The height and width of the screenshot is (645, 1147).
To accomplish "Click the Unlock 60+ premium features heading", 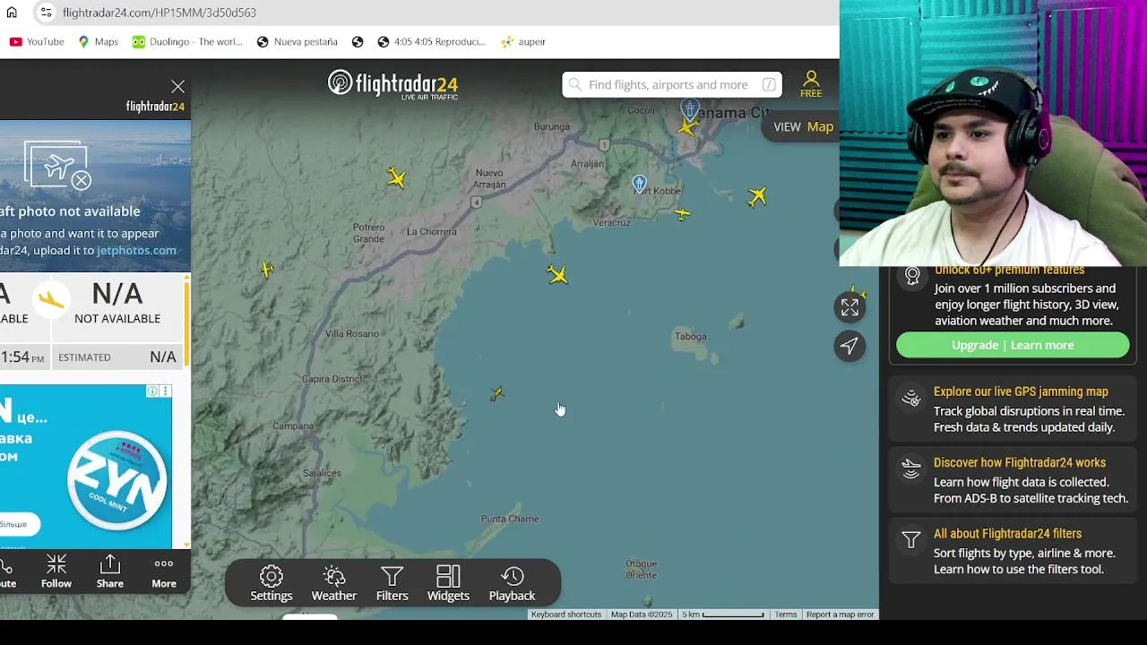I will pyautogui.click(x=1009, y=270).
